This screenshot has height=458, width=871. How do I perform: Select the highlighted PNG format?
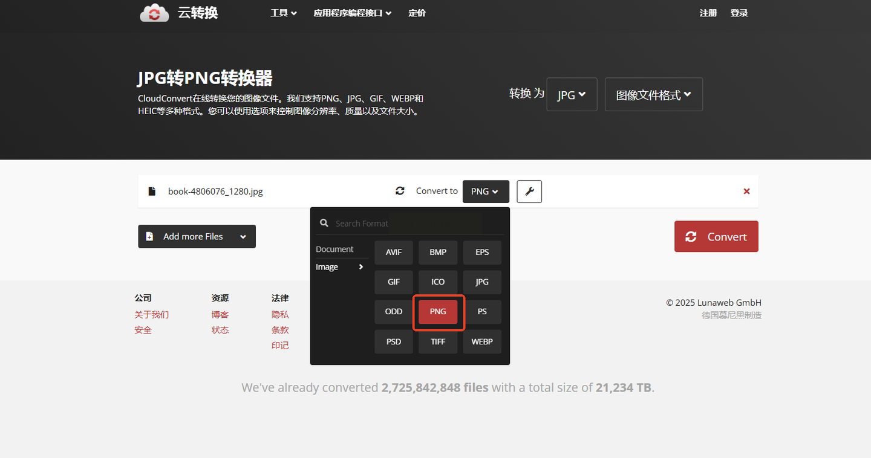(438, 312)
